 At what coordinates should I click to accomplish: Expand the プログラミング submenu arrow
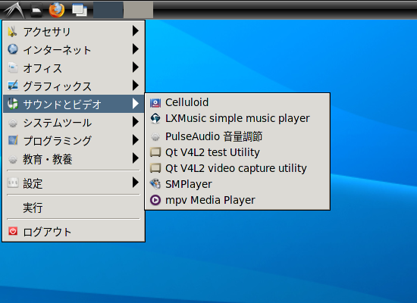point(136,140)
